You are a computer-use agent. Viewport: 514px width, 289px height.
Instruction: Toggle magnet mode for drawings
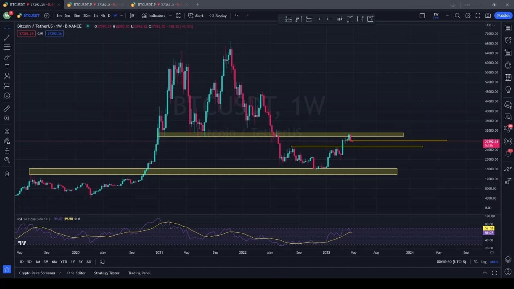(7, 131)
